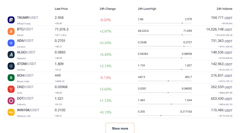The height and width of the screenshot is (133, 246).
Task: Click the BTC low/high range slider
Action: [x=165, y=35]
